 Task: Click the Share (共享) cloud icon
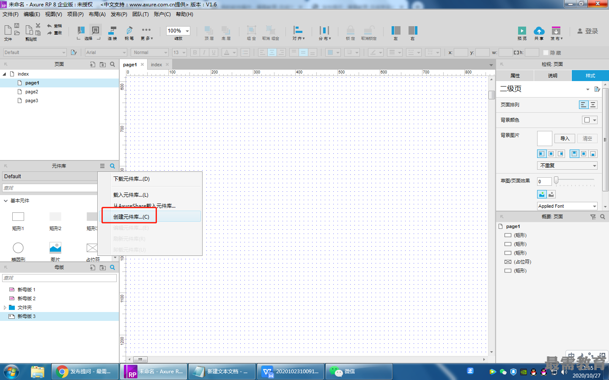pos(539,30)
